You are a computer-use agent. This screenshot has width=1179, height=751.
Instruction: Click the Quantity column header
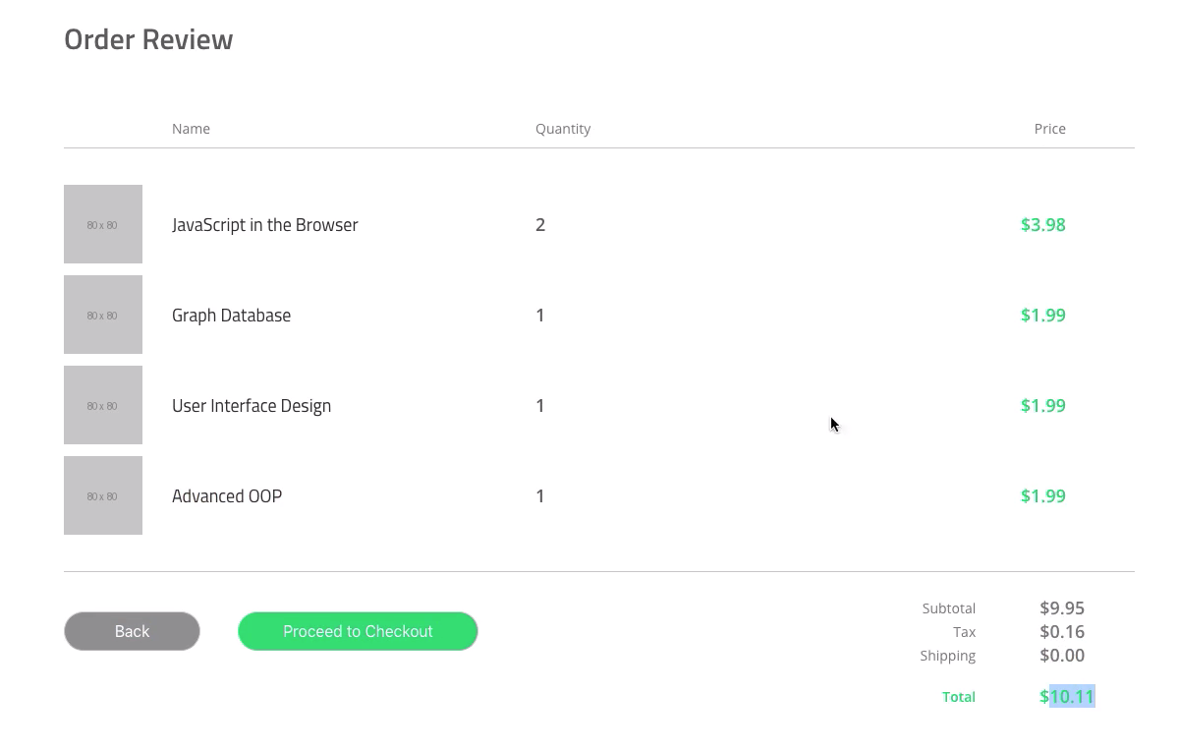563,129
